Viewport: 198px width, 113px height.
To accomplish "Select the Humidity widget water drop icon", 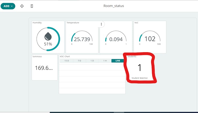I will [48, 36].
